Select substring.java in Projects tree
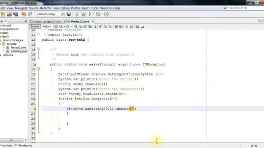The image size is (264, 148). [19, 51]
